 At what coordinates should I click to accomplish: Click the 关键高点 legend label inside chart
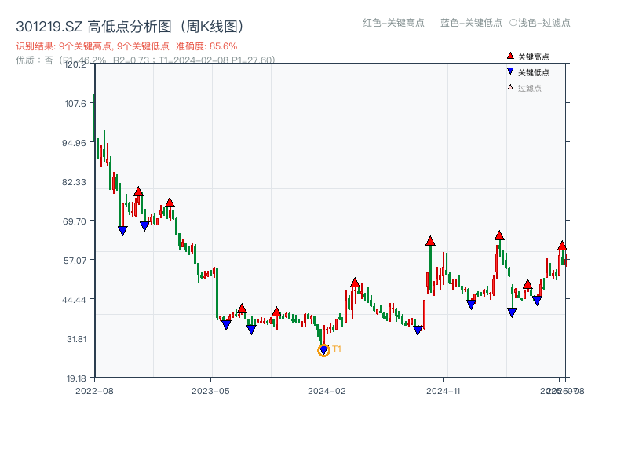534,57
